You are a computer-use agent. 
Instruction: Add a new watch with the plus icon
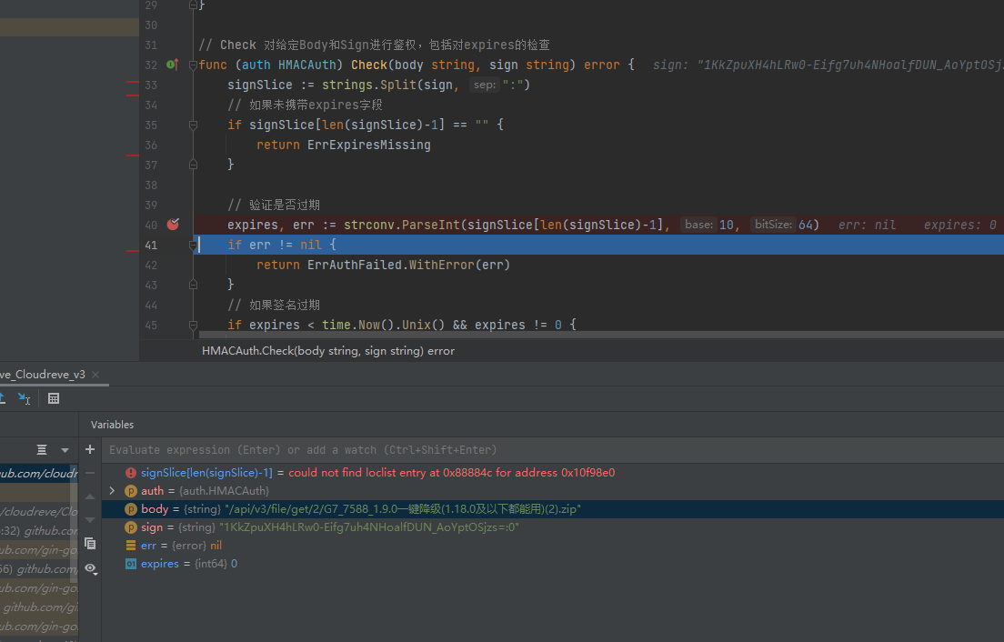(x=89, y=447)
